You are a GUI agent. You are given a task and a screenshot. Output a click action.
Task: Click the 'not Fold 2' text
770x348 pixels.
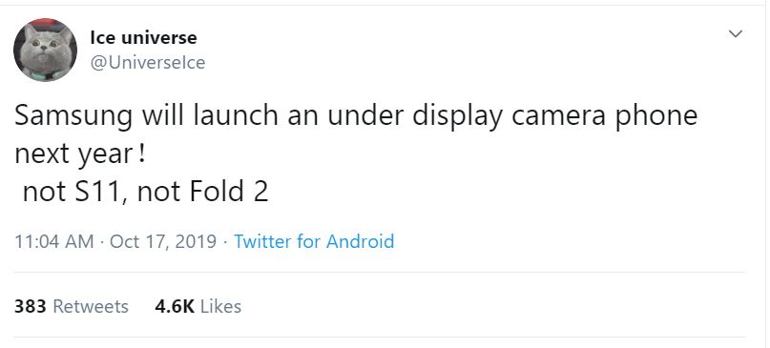point(203,192)
